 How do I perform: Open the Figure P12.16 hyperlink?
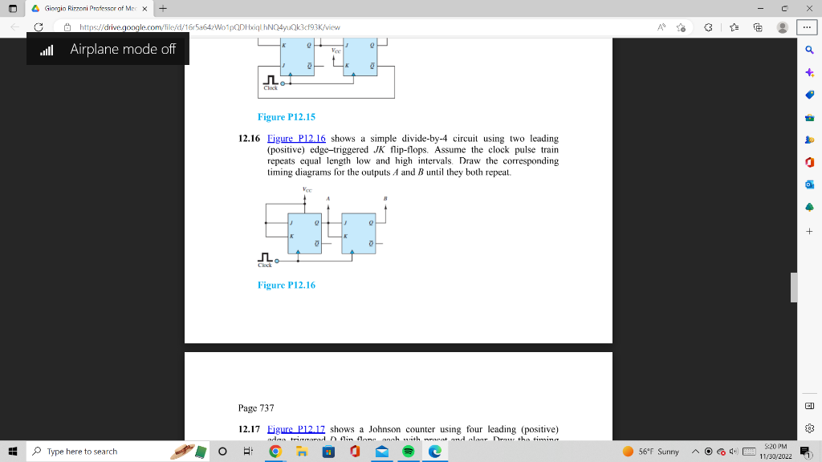pyautogui.click(x=295, y=138)
